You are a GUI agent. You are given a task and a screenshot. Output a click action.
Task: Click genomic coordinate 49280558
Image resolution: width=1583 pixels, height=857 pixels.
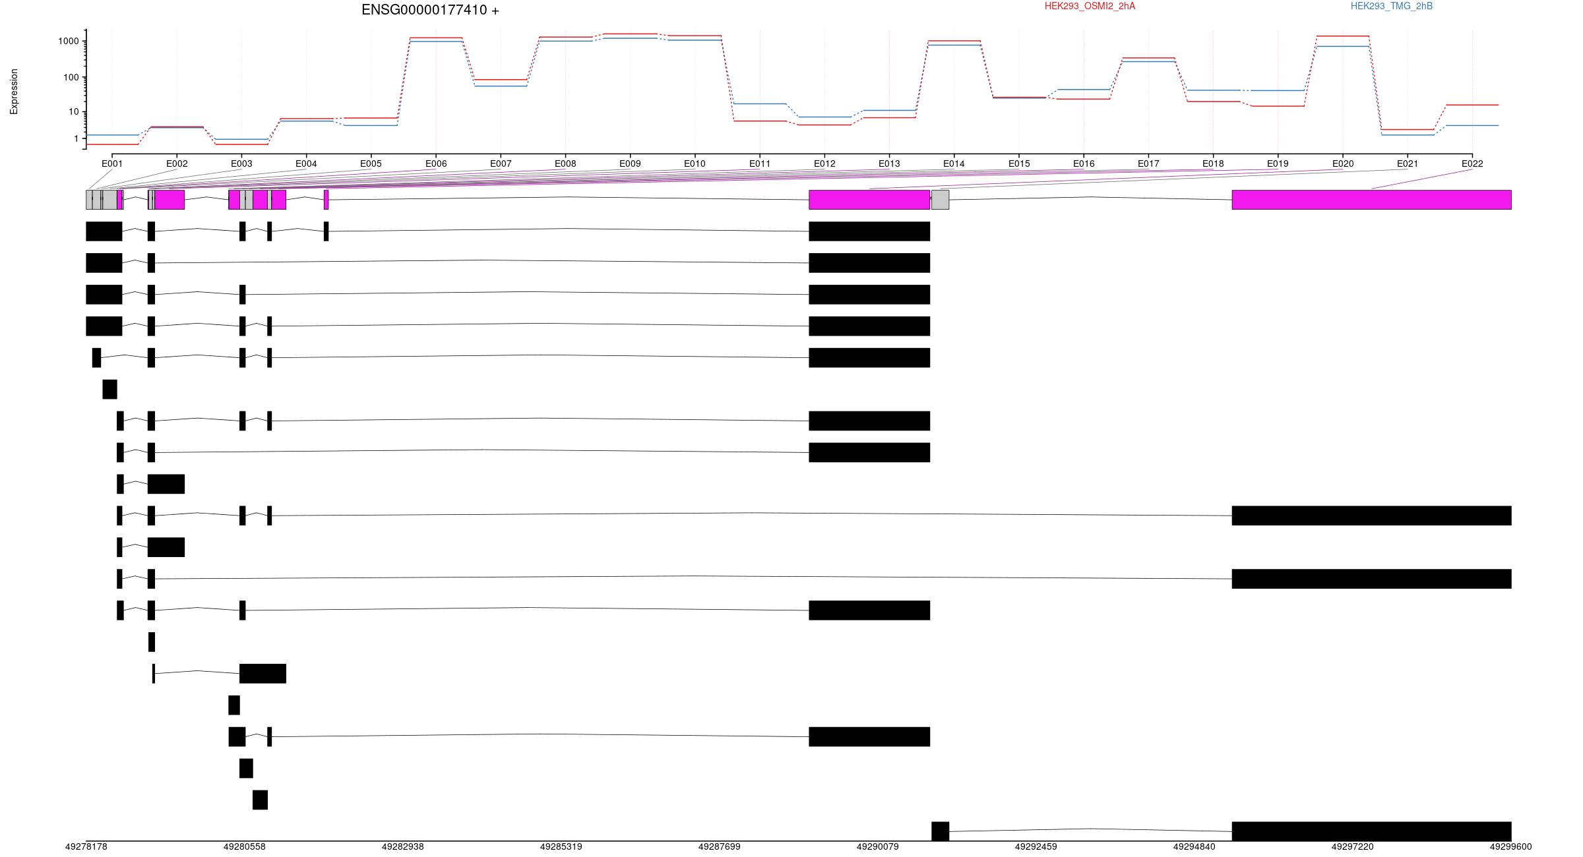pyautogui.click(x=244, y=846)
